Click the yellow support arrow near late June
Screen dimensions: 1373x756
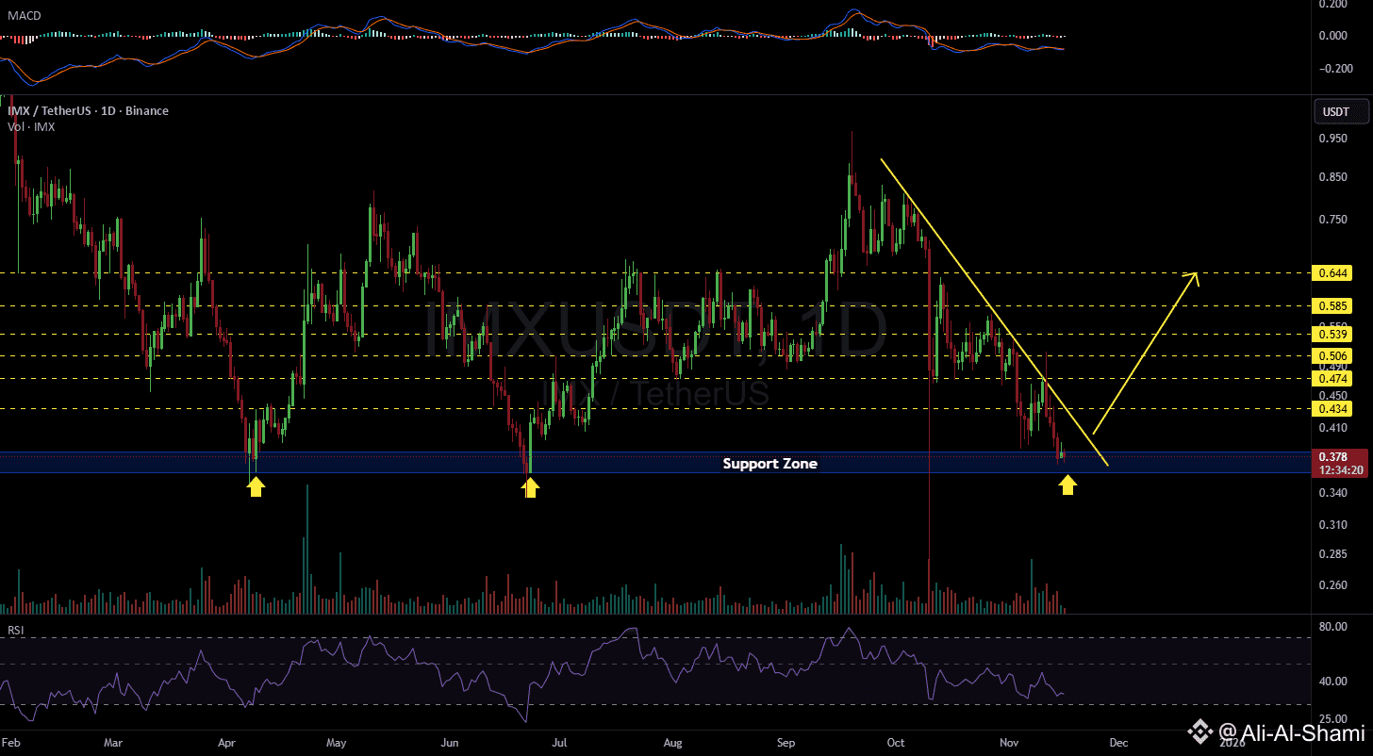click(531, 486)
